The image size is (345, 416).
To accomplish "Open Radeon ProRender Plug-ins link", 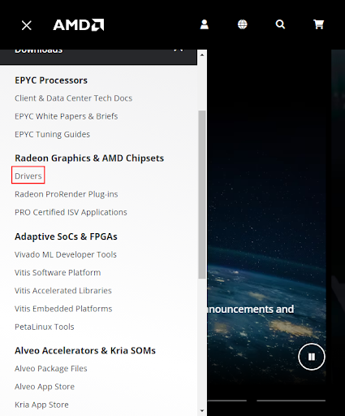I will 67,194.
